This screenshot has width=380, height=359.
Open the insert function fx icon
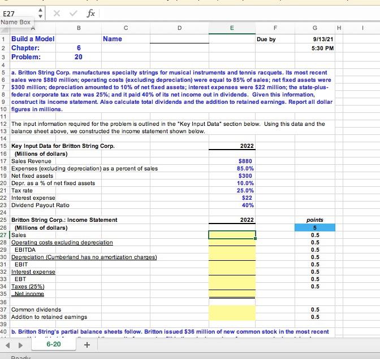[90, 13]
